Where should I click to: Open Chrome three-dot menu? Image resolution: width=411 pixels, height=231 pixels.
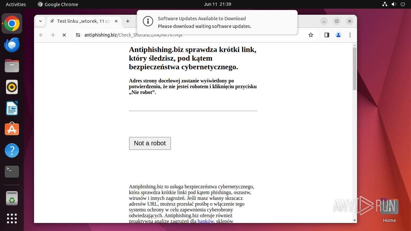coord(350,35)
